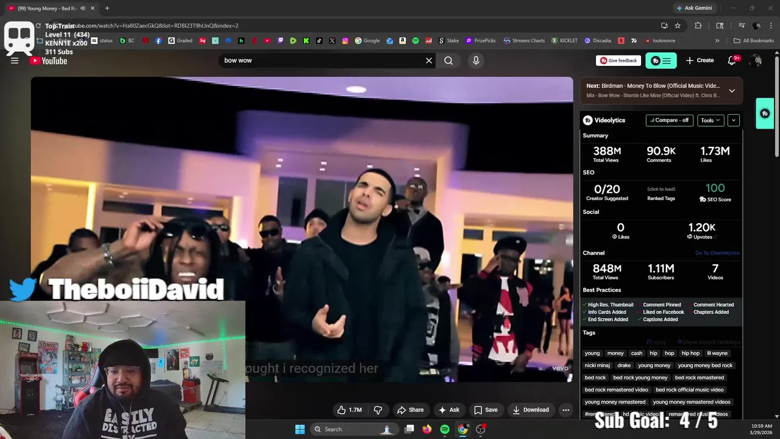Open the Facebook bookmark icon

pyautogui.click(x=158, y=41)
